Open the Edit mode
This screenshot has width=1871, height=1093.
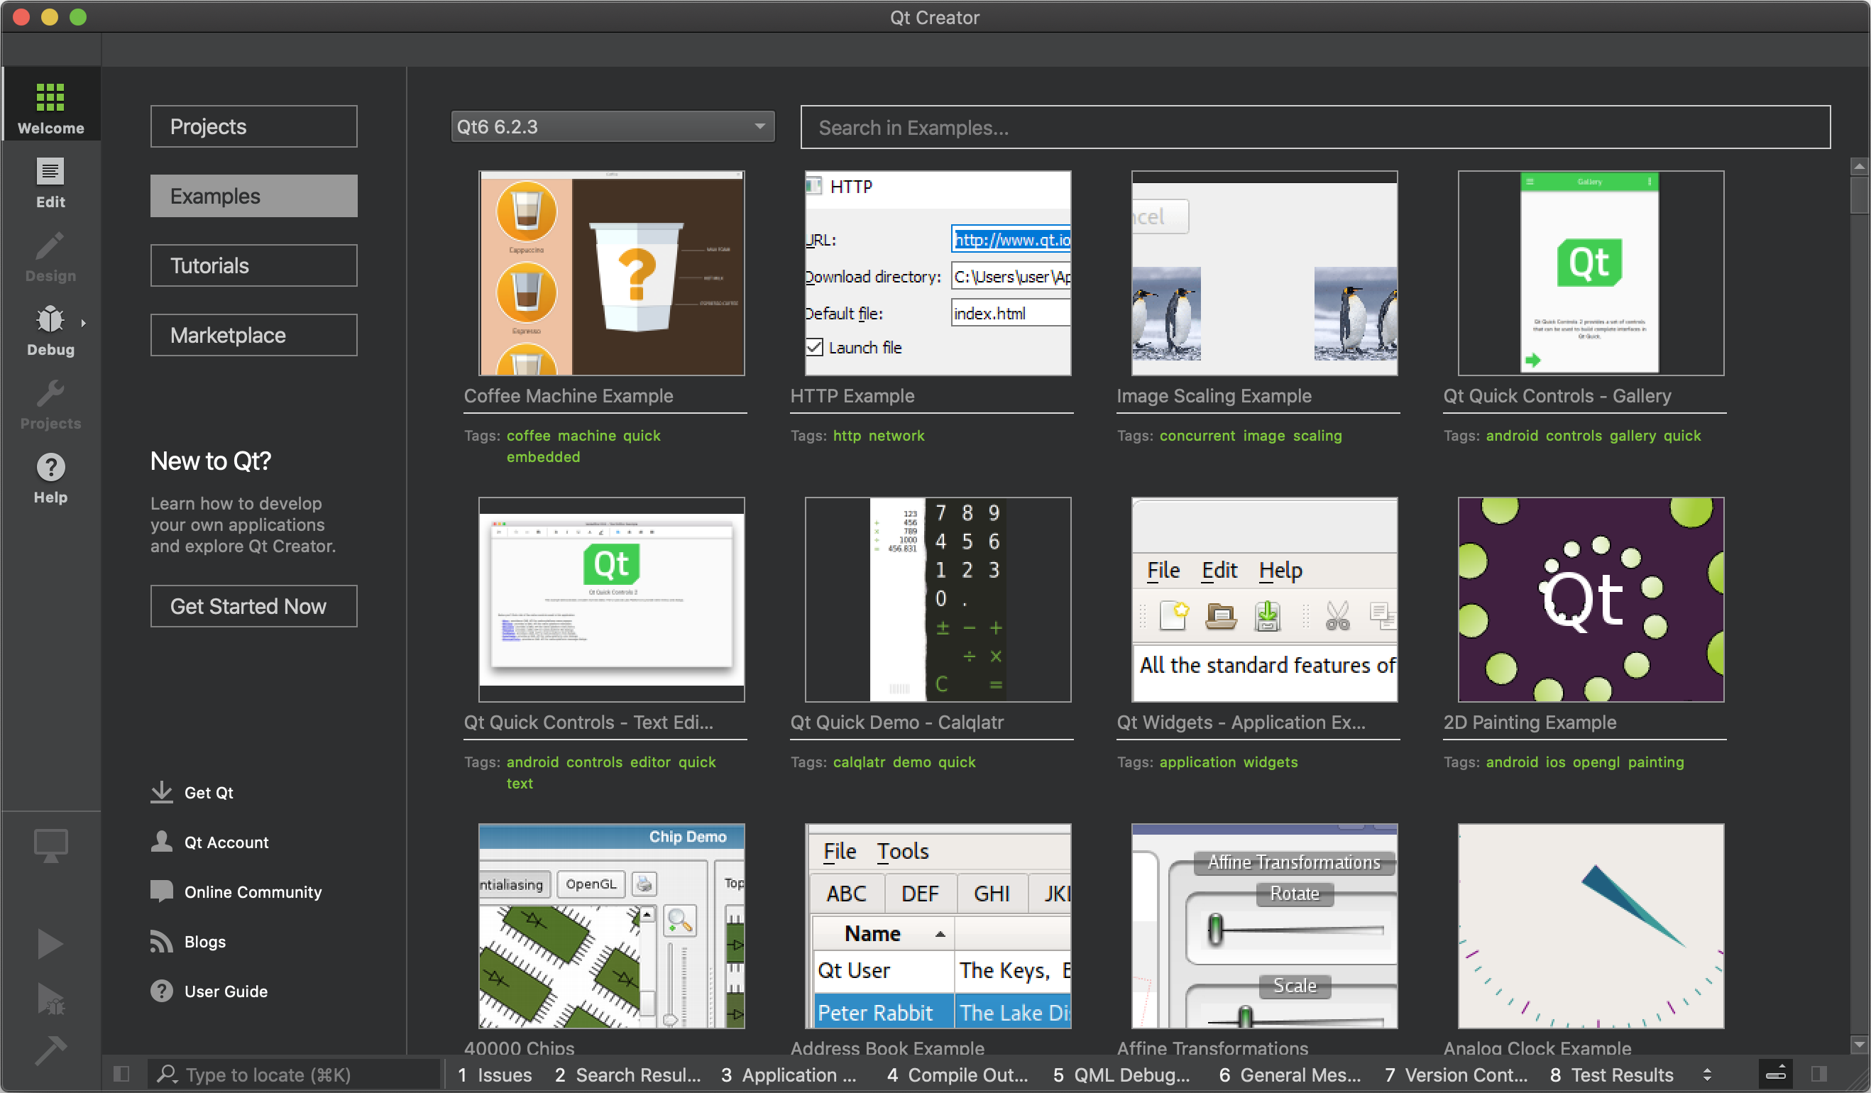(50, 182)
